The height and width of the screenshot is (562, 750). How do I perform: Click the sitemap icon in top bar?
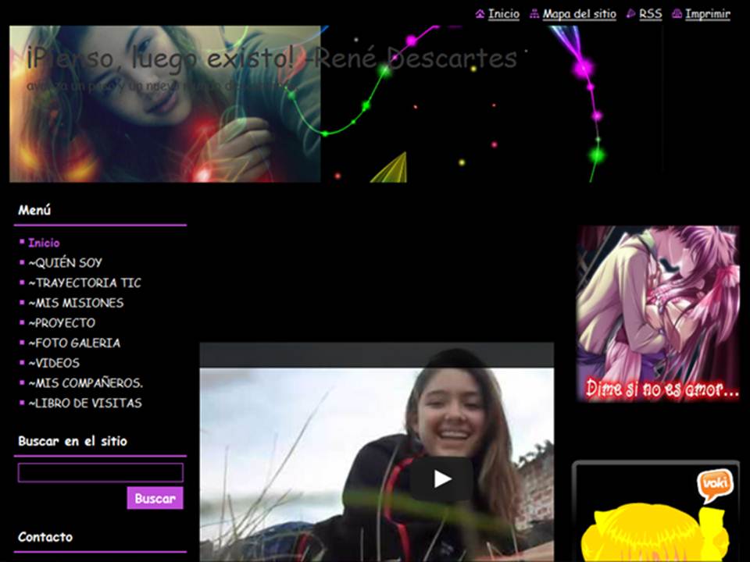tap(534, 14)
